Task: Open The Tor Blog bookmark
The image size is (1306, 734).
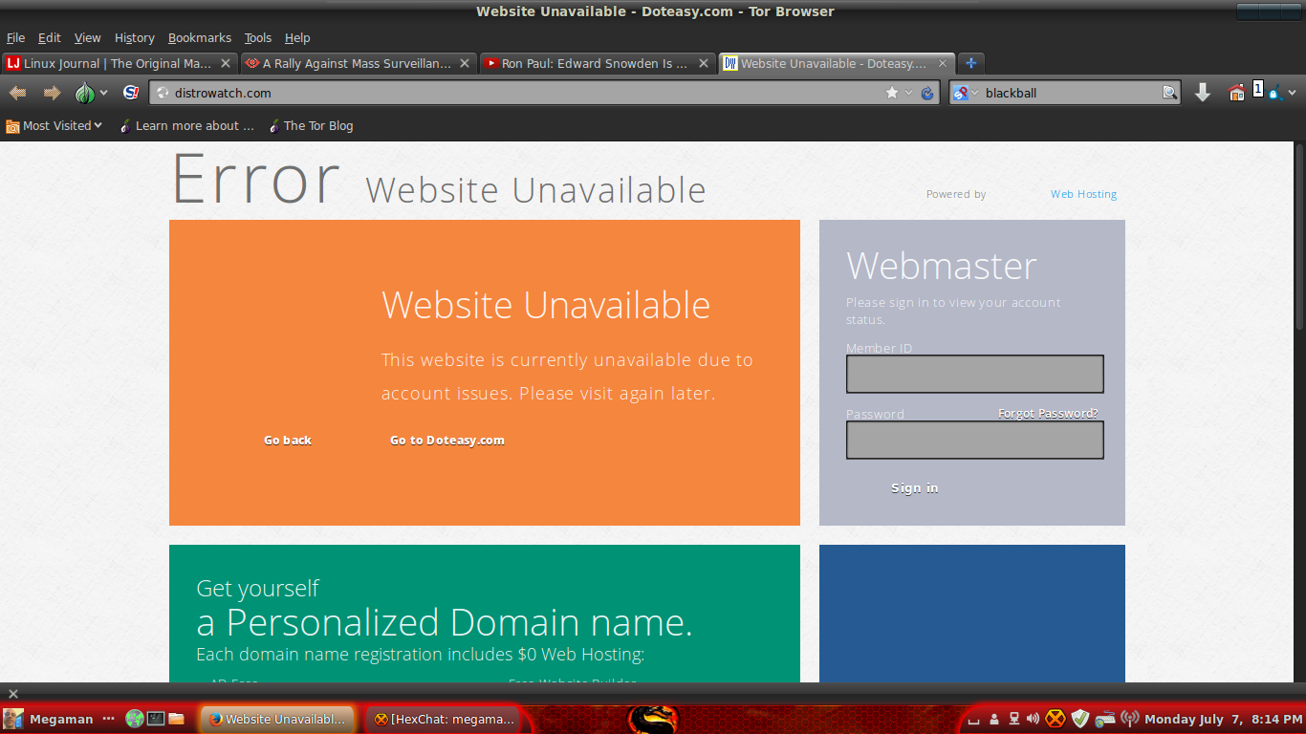Action: [x=311, y=125]
